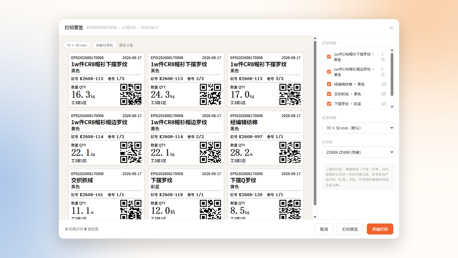Click the 二维码内容 explanation note
This screenshot has height=258, width=458.
click(x=358, y=177)
